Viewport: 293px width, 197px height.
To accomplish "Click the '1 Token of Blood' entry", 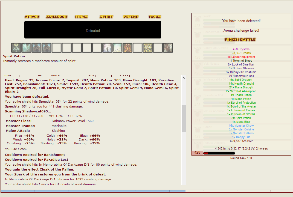I will click(241, 61).
